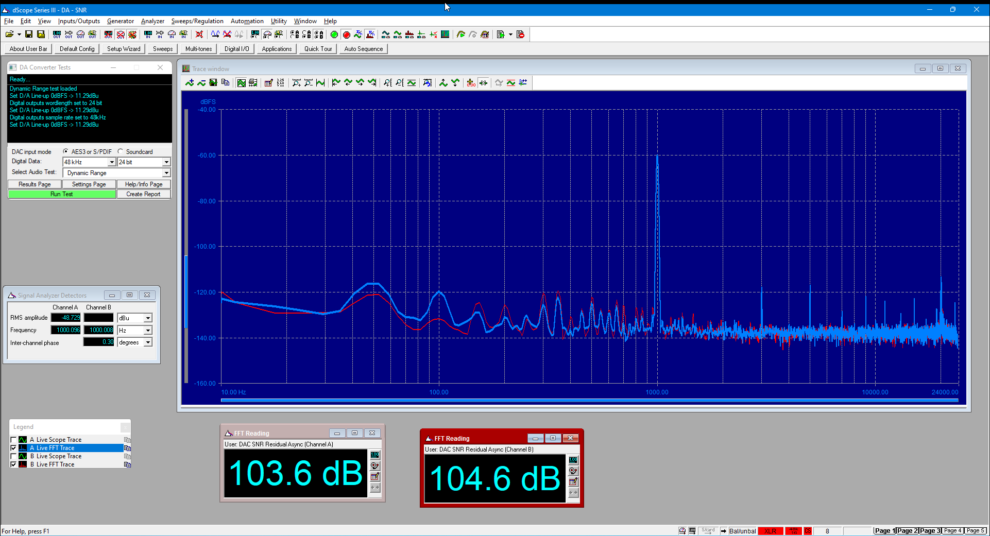Screen dimensions: 990x536
Task: Click the red crossed-out input icon in main toolbar
Action: point(199,34)
